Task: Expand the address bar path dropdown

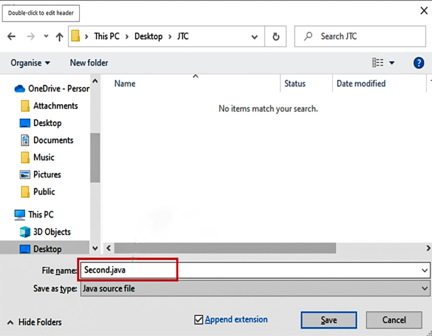Action: point(255,36)
